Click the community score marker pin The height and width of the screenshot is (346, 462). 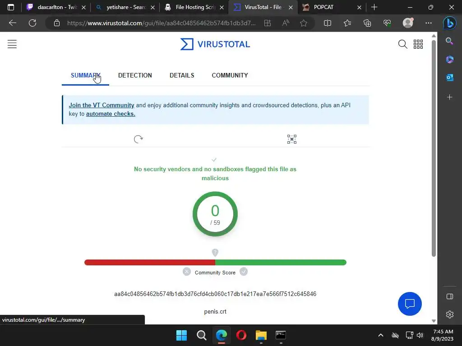(x=215, y=252)
